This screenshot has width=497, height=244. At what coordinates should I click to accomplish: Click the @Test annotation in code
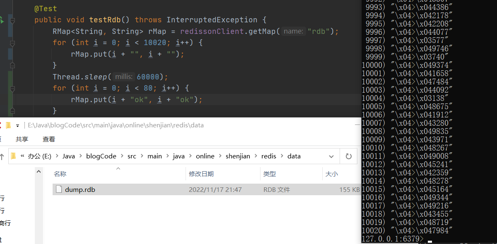tap(46, 9)
